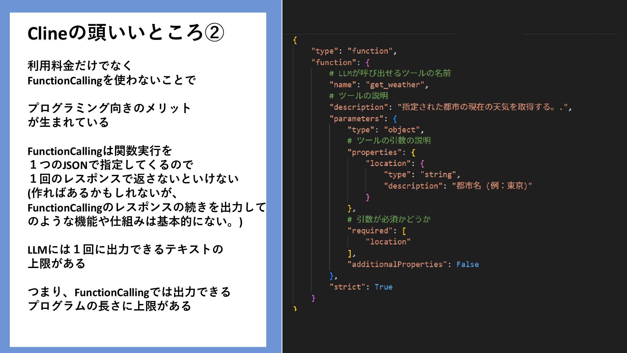Click the array entry '"location"' under required
This screenshot has height=353, width=627.
(x=388, y=242)
